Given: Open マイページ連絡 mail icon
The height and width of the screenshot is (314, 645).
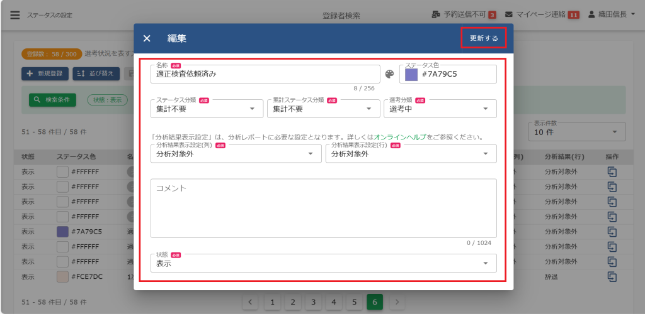Looking at the screenshot, I should pos(509,14).
